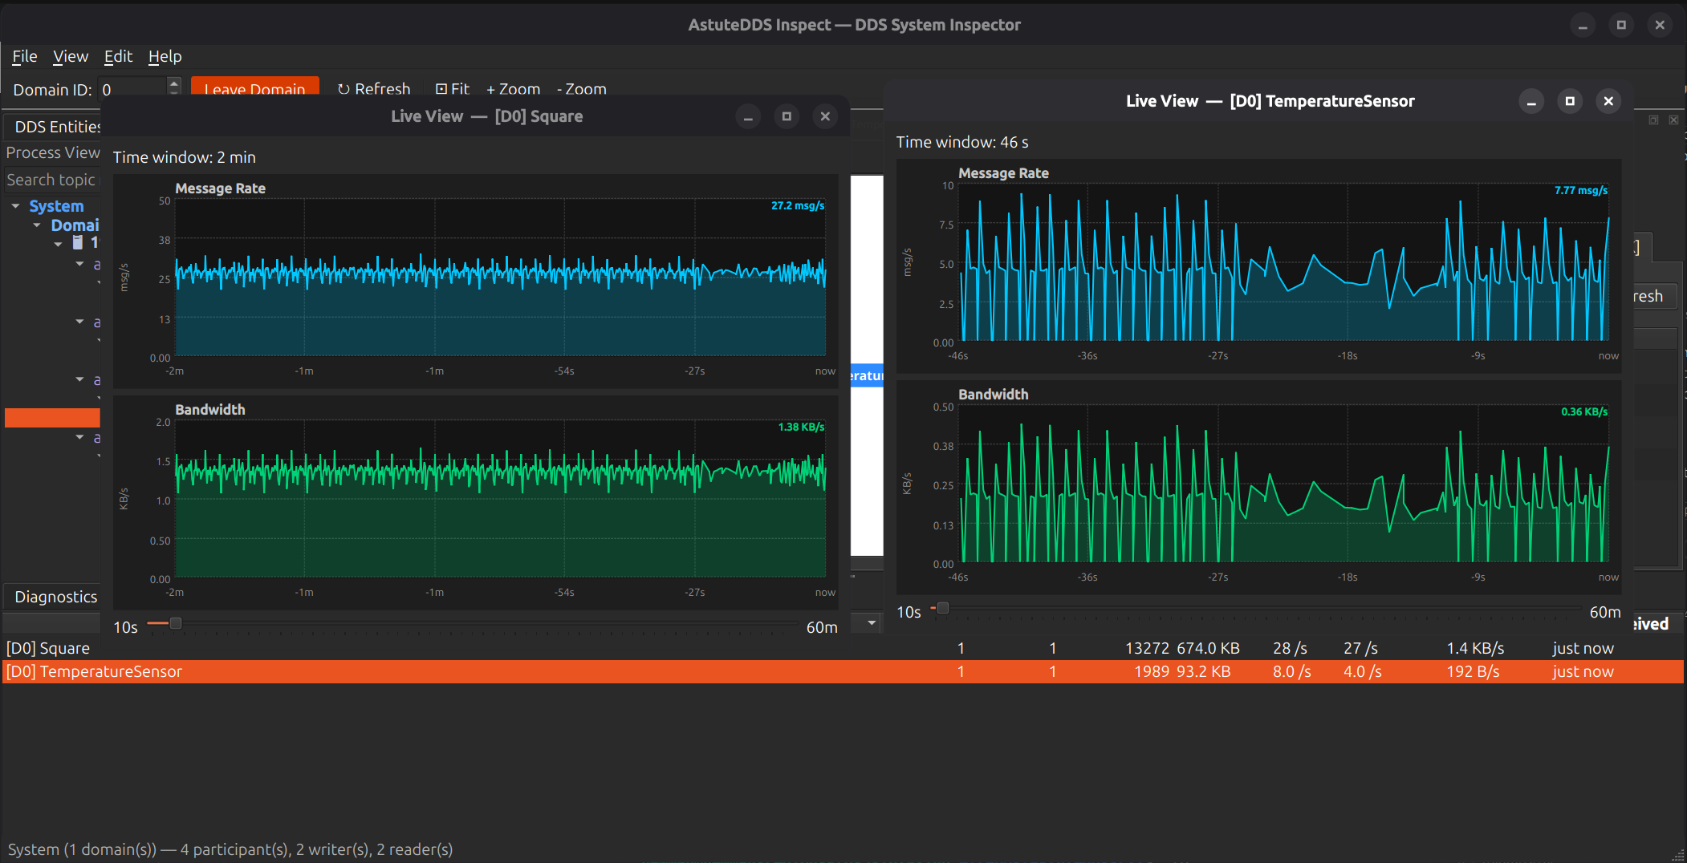Click the Leave Domain button

coord(254,87)
